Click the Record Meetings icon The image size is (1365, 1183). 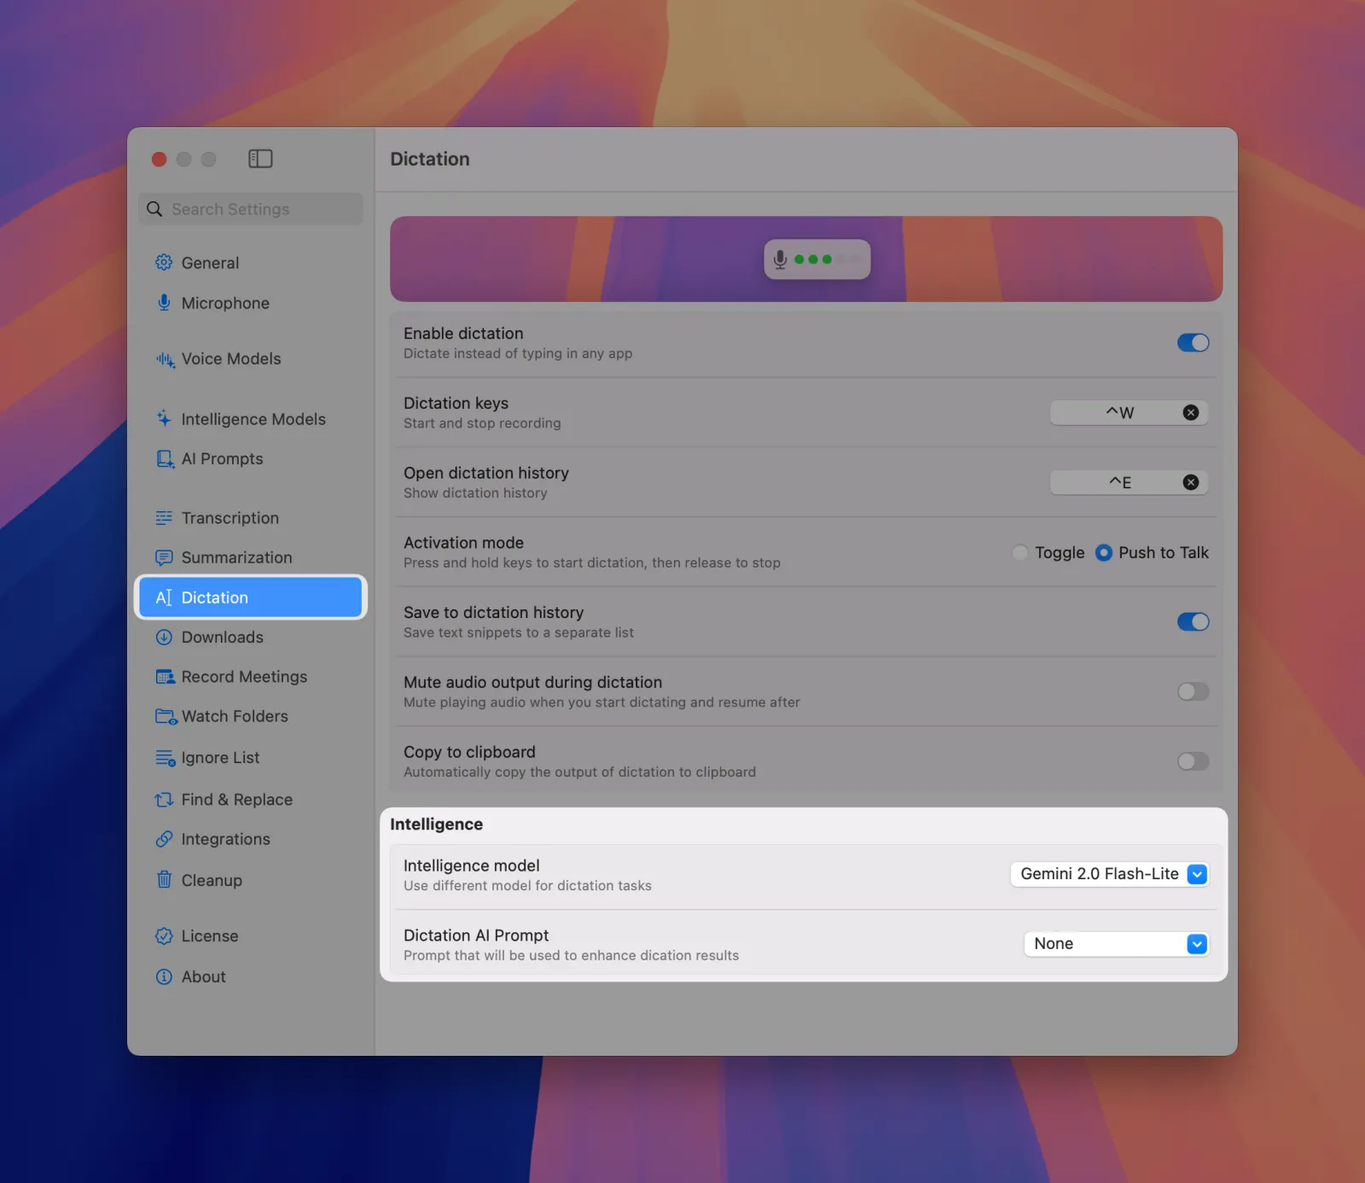pyautogui.click(x=165, y=677)
